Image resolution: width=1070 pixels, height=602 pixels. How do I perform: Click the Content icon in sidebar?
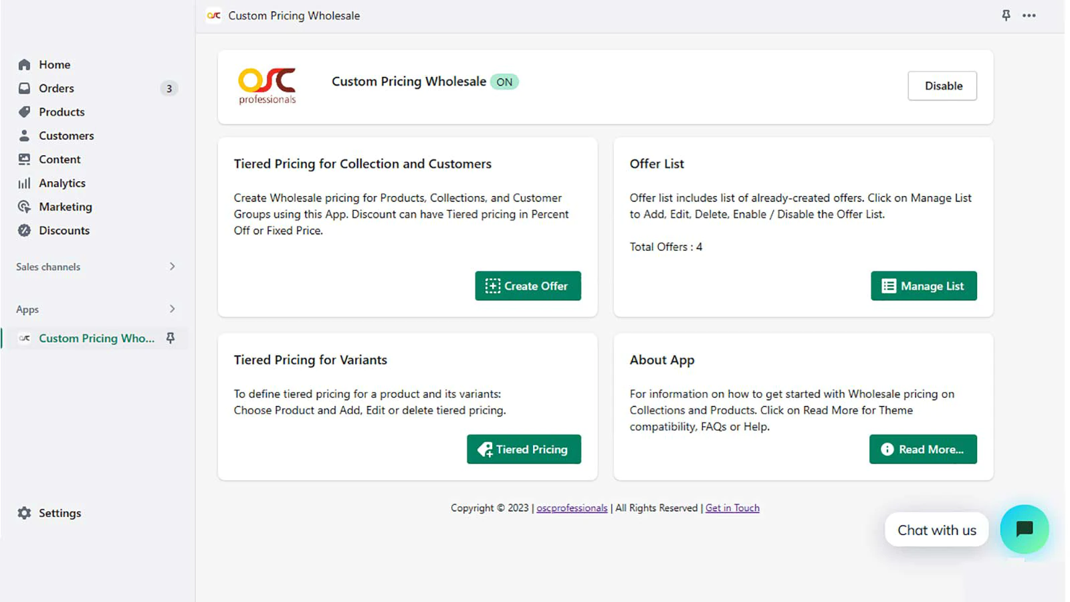[x=25, y=159]
